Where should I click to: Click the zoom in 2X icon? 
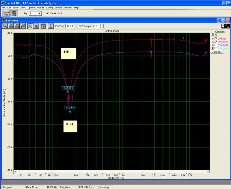11,26
